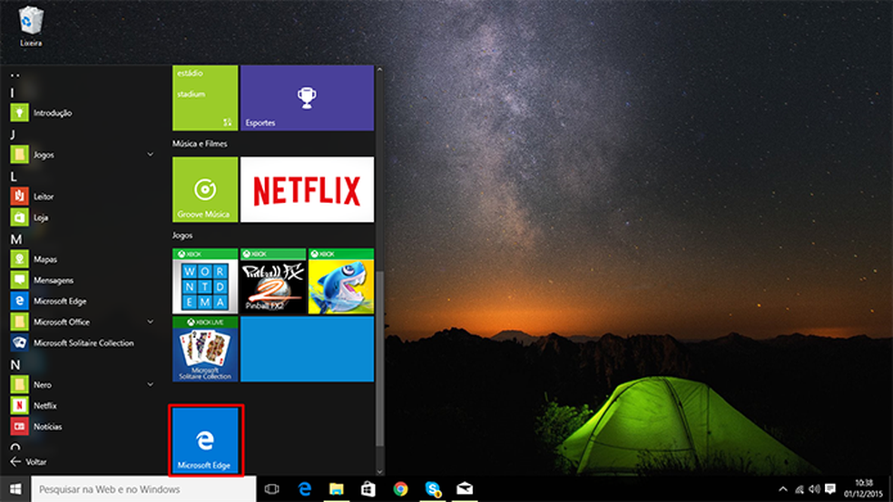Viewport: 893px width, 502px height.
Task: Open the Notícias app icon
Action: pos(19,427)
